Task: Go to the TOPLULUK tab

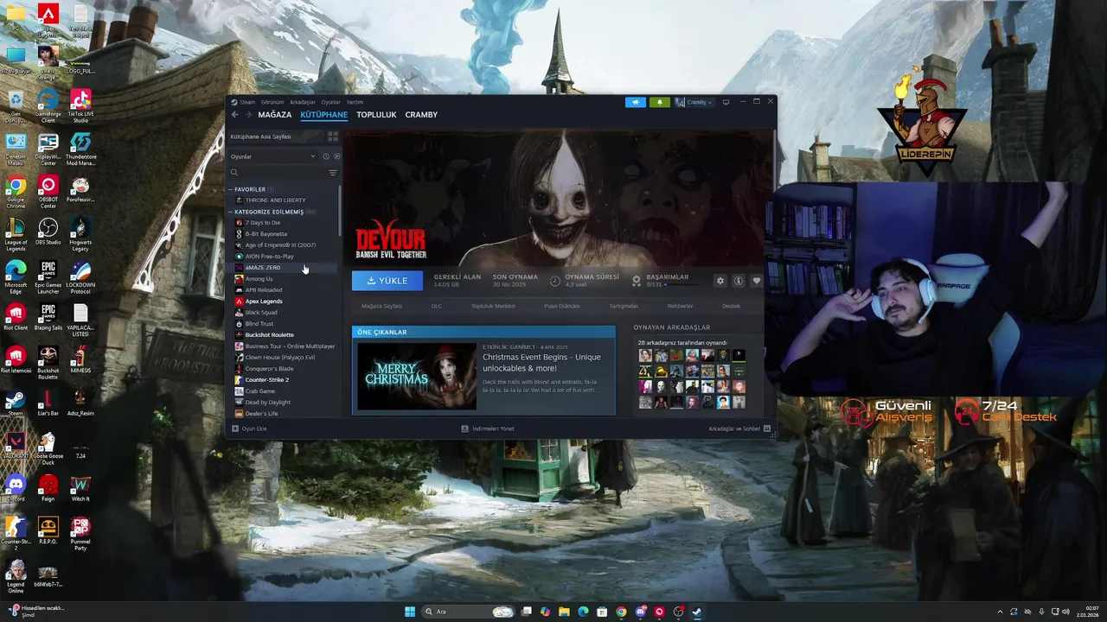Action: pos(376,115)
